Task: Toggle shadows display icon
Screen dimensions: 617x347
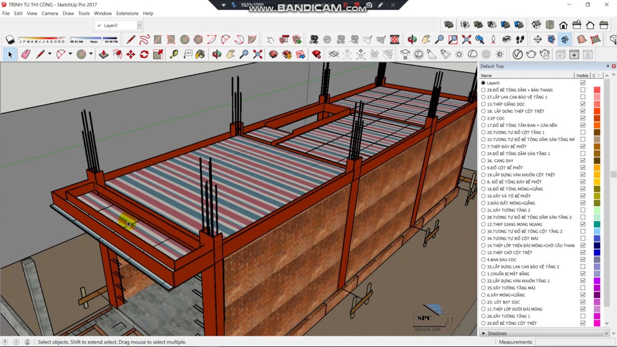Action: click(x=10, y=40)
